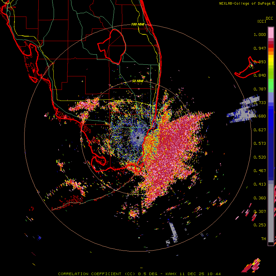Click the TH threshold label
The image size is (276, 276).
[263, 239]
